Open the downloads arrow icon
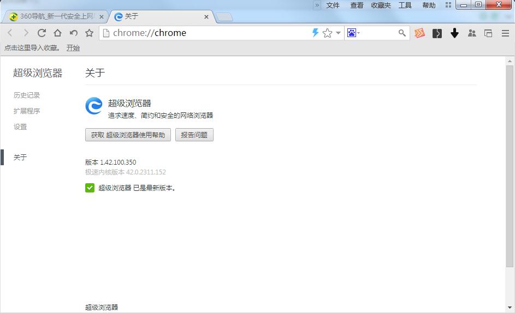 tap(454, 33)
